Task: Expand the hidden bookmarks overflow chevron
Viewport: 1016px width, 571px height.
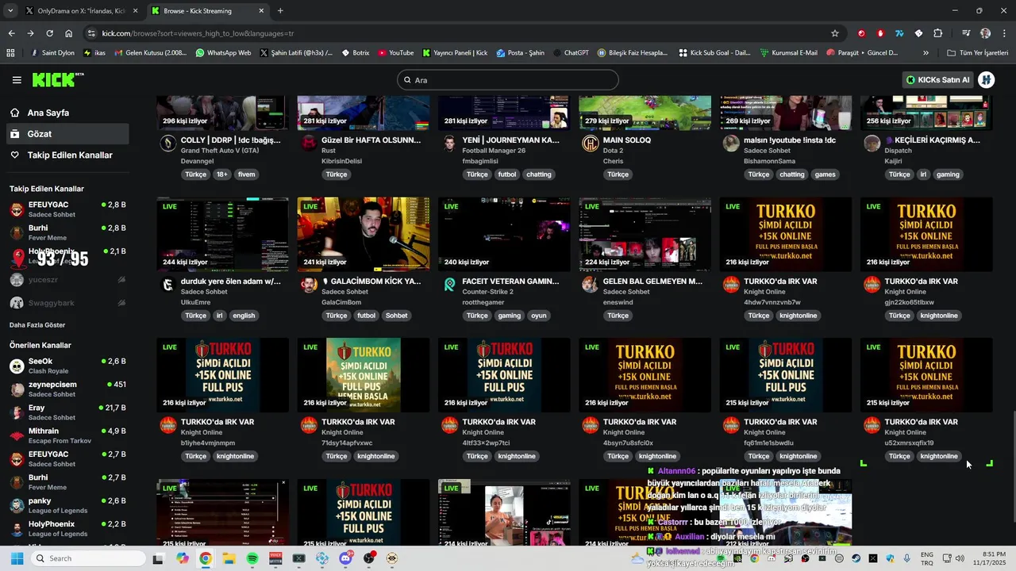Action: [x=926, y=52]
